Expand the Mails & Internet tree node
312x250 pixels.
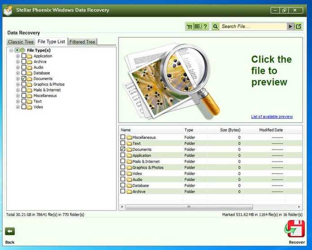coord(18,90)
